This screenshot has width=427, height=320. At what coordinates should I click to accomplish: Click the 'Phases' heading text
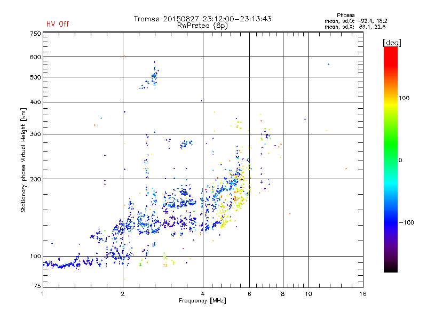tap(345, 15)
